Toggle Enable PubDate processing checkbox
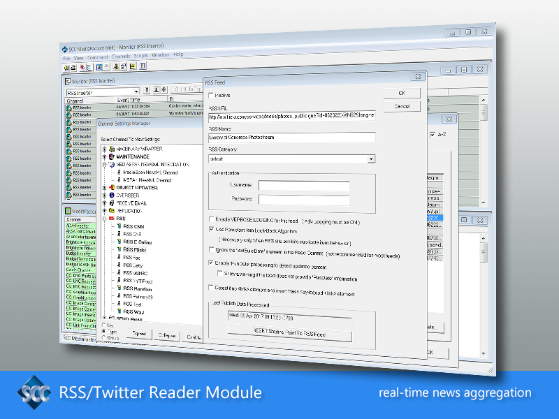 click(x=211, y=263)
